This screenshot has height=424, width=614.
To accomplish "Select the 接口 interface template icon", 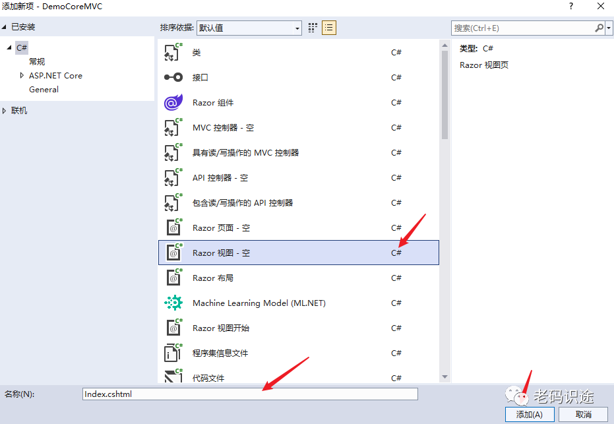I will point(173,77).
